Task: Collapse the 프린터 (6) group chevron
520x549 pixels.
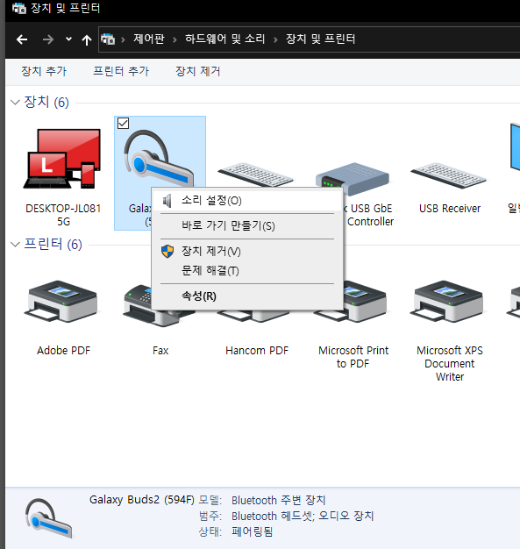Action: (15, 244)
